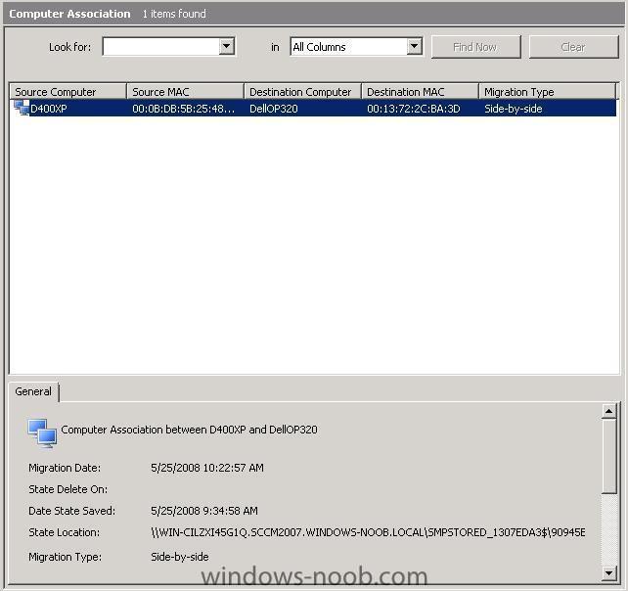
Task: Click the Clear button
Action: click(x=573, y=47)
